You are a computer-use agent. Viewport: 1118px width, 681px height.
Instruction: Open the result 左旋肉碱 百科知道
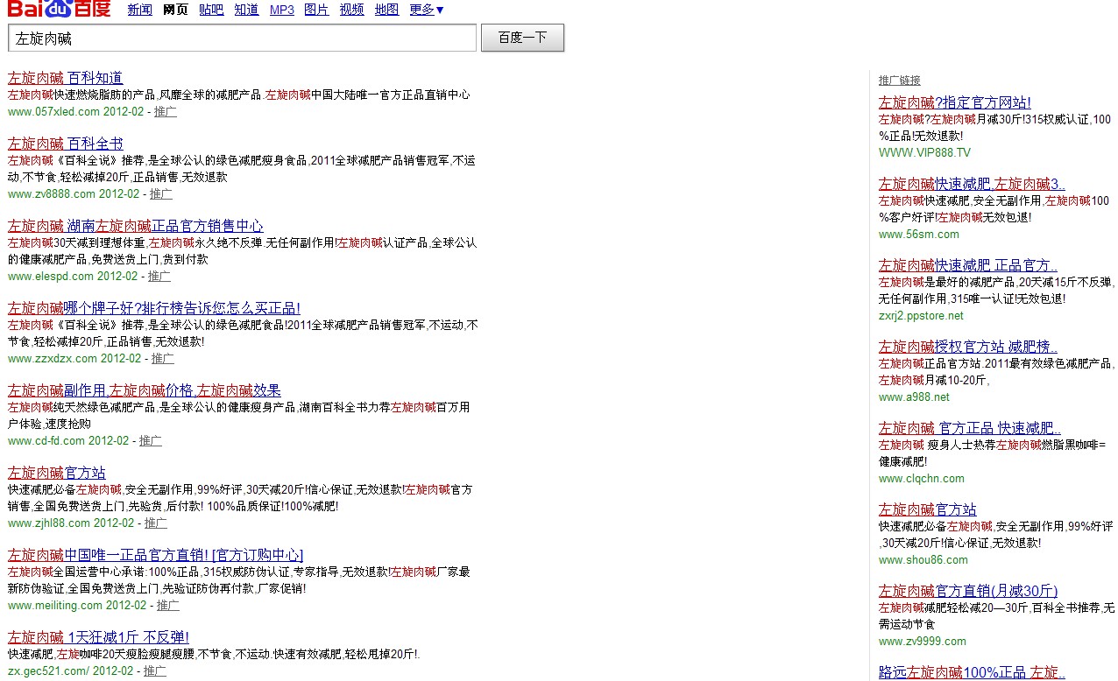(x=66, y=78)
